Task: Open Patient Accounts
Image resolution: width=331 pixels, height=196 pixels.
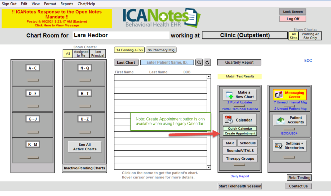Action: pyautogui.click(x=289, y=119)
